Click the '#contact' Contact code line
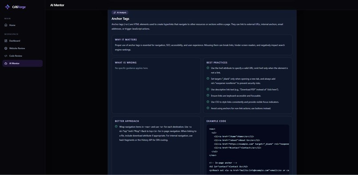The width and height of the screenshot is (358, 175). pos(238,148)
